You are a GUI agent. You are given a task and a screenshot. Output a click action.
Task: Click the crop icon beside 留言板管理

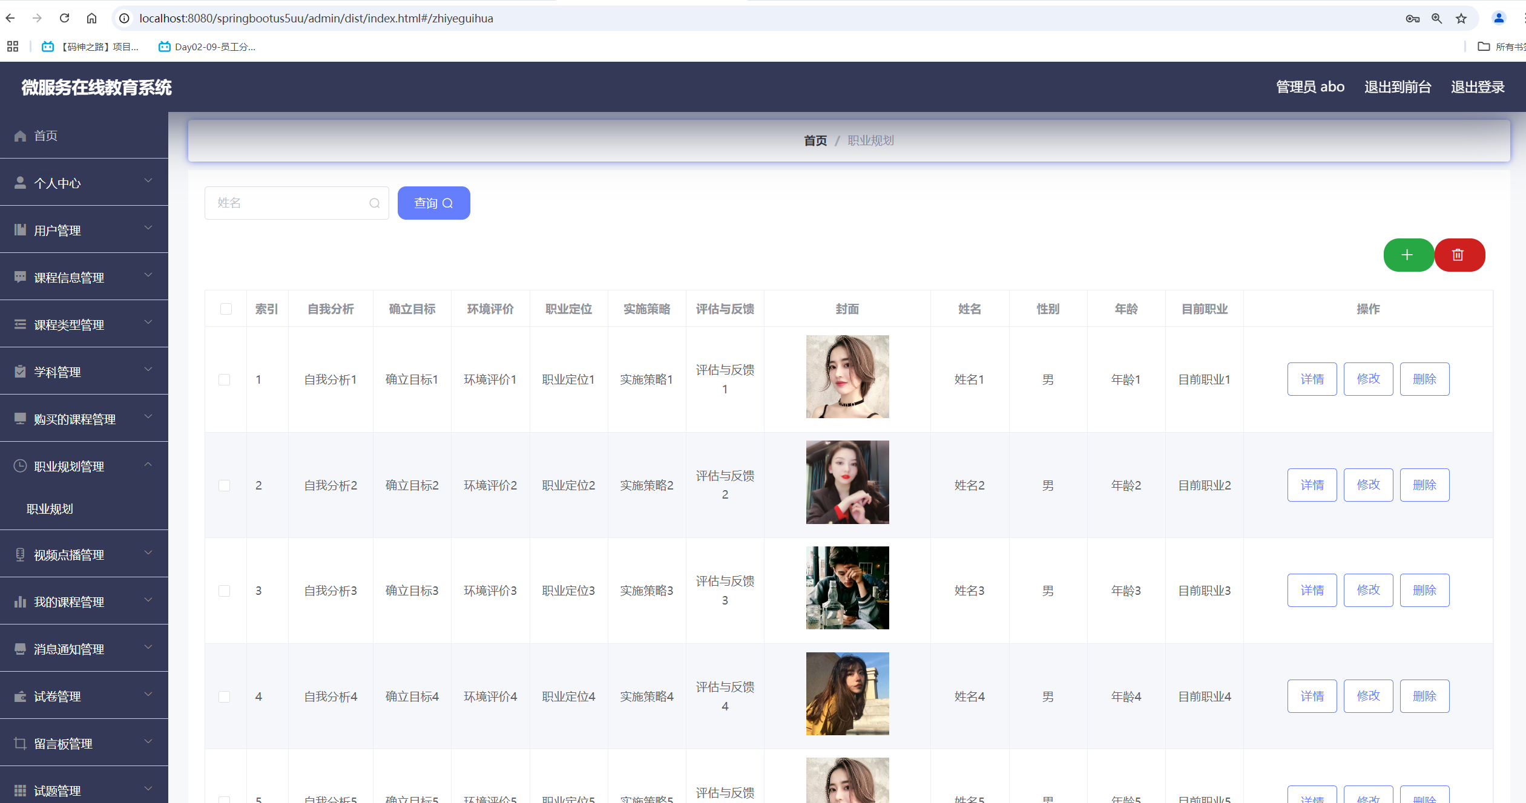click(x=20, y=743)
